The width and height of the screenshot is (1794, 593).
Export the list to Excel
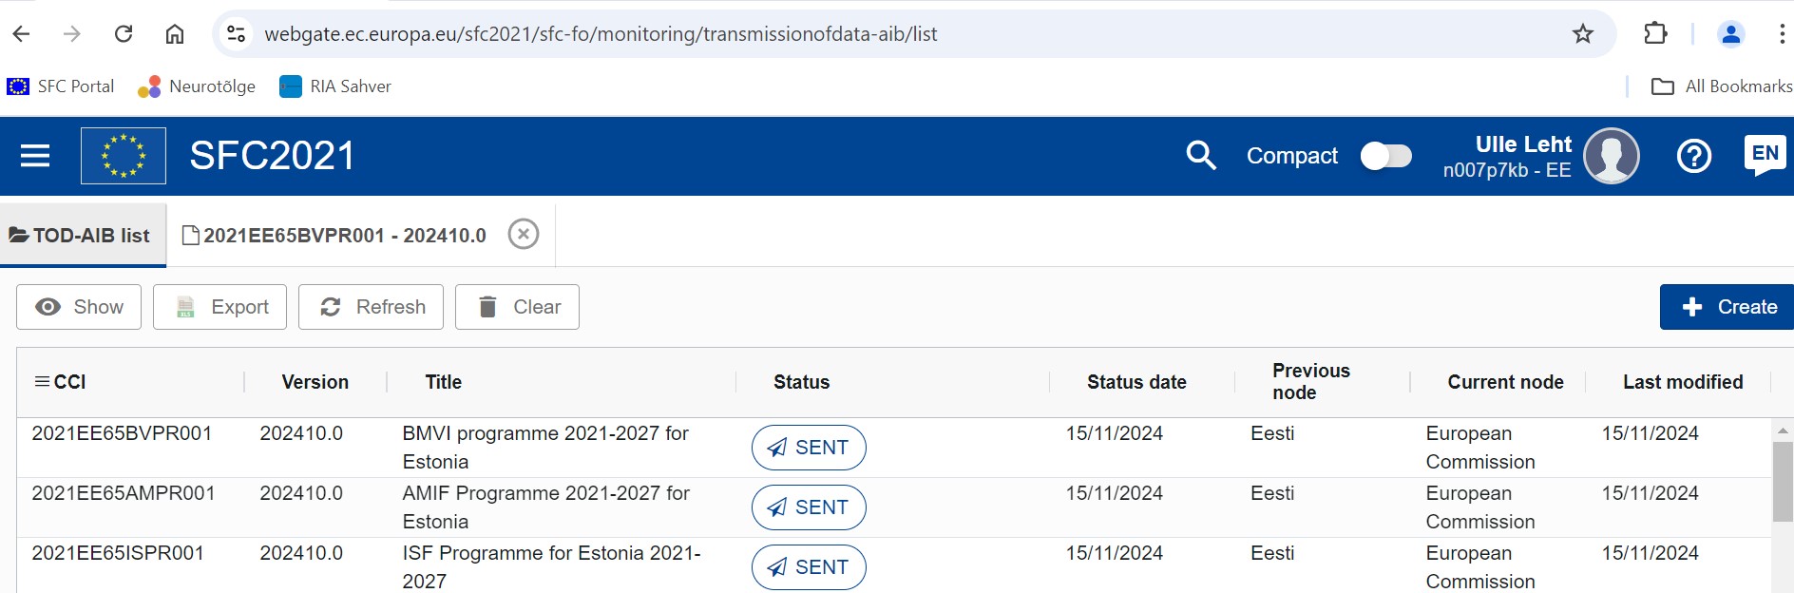click(x=219, y=307)
